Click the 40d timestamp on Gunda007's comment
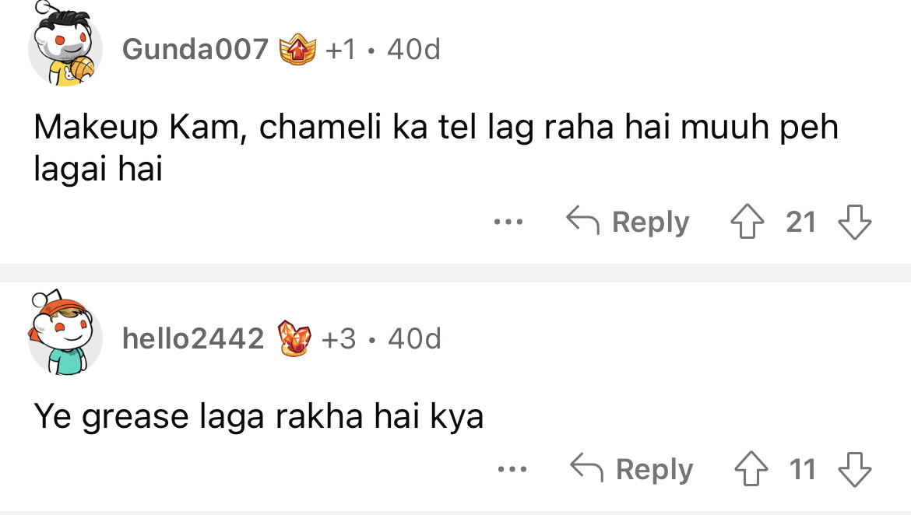 413,51
